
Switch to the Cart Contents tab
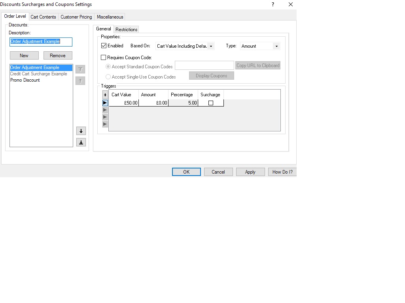pyautogui.click(x=44, y=17)
